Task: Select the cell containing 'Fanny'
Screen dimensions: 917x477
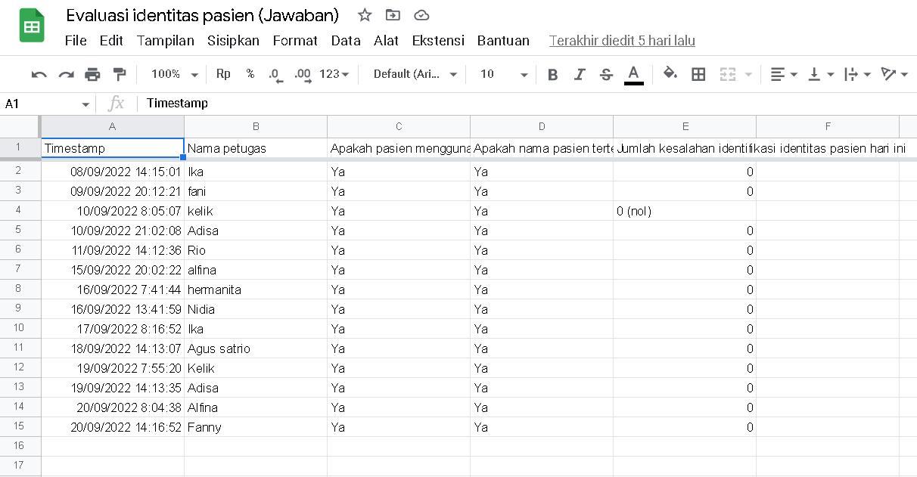Action: 256,427
